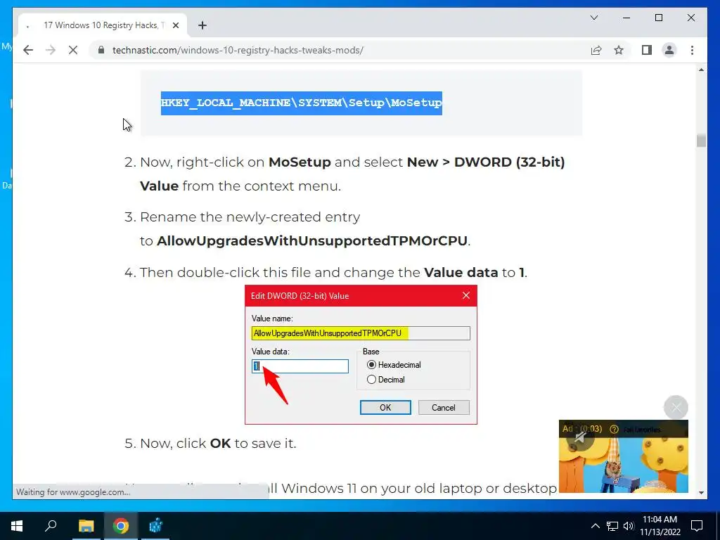Minimize the Chrome window
This screenshot has width=720, height=540.
tap(626, 18)
